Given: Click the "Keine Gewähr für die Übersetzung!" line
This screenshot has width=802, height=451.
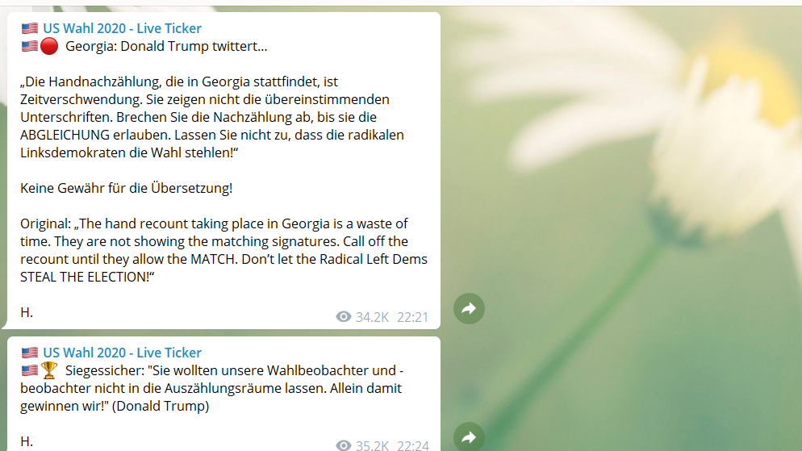Looking at the screenshot, I should [127, 188].
